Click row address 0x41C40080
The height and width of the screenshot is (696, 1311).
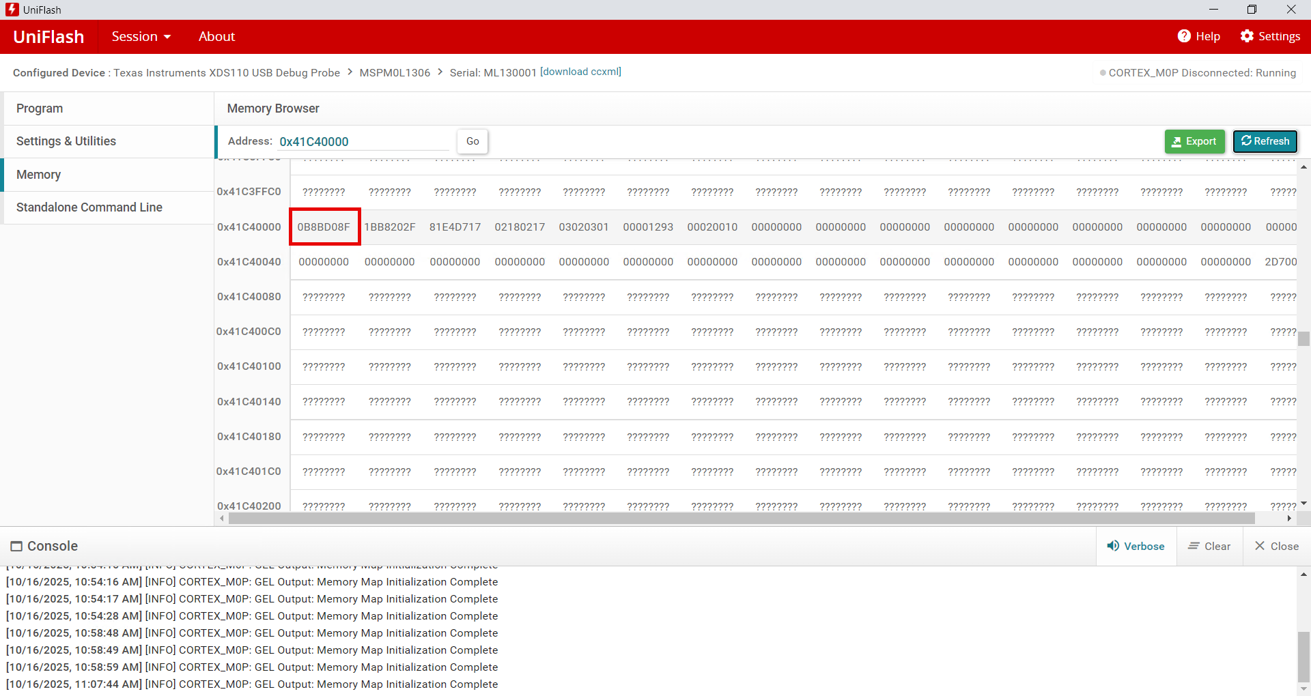pyautogui.click(x=249, y=297)
